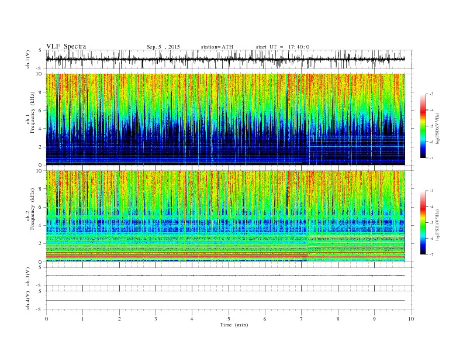The image size is (463, 358).
Task: Select the "Time (min)" x-axis label
Action: tap(234, 325)
